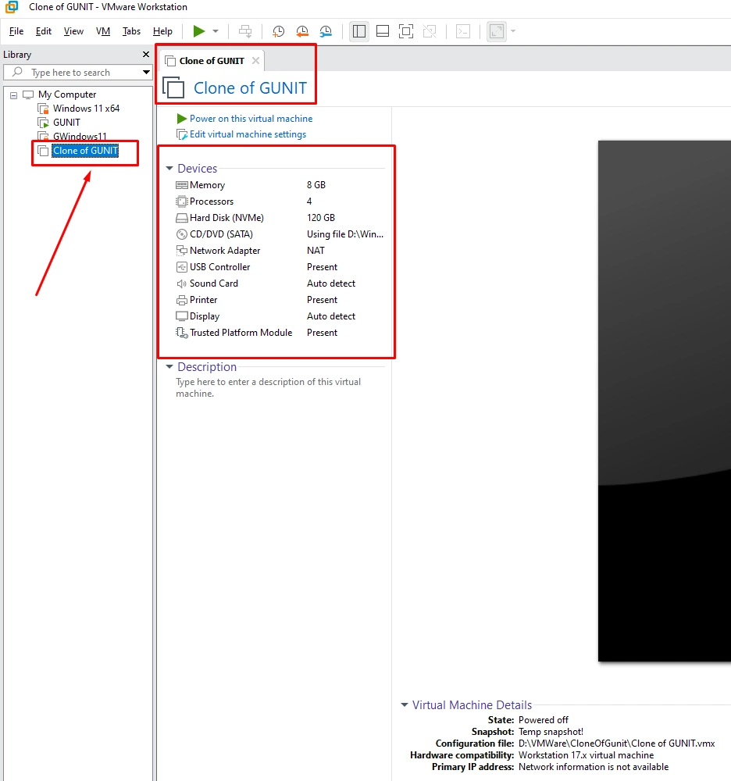Viewport: 731px width, 781px height.
Task: Take a snapshot of this virtual machine
Action: pyautogui.click(x=278, y=31)
